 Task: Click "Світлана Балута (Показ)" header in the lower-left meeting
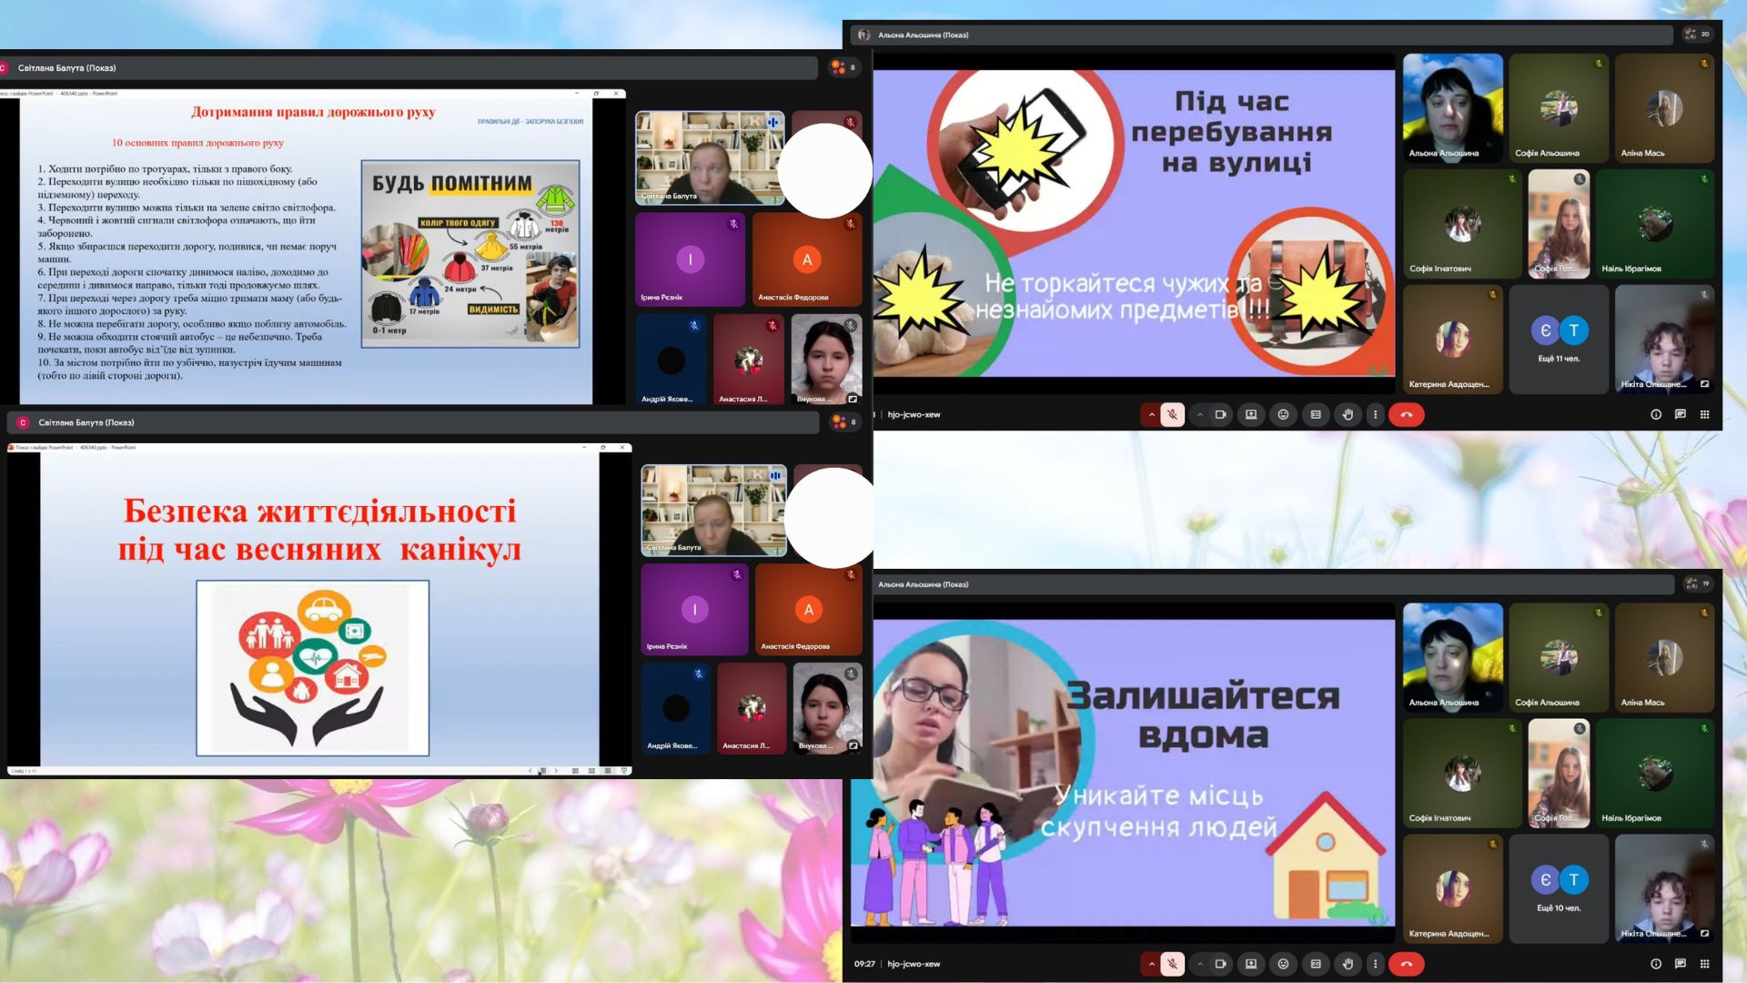[86, 422]
